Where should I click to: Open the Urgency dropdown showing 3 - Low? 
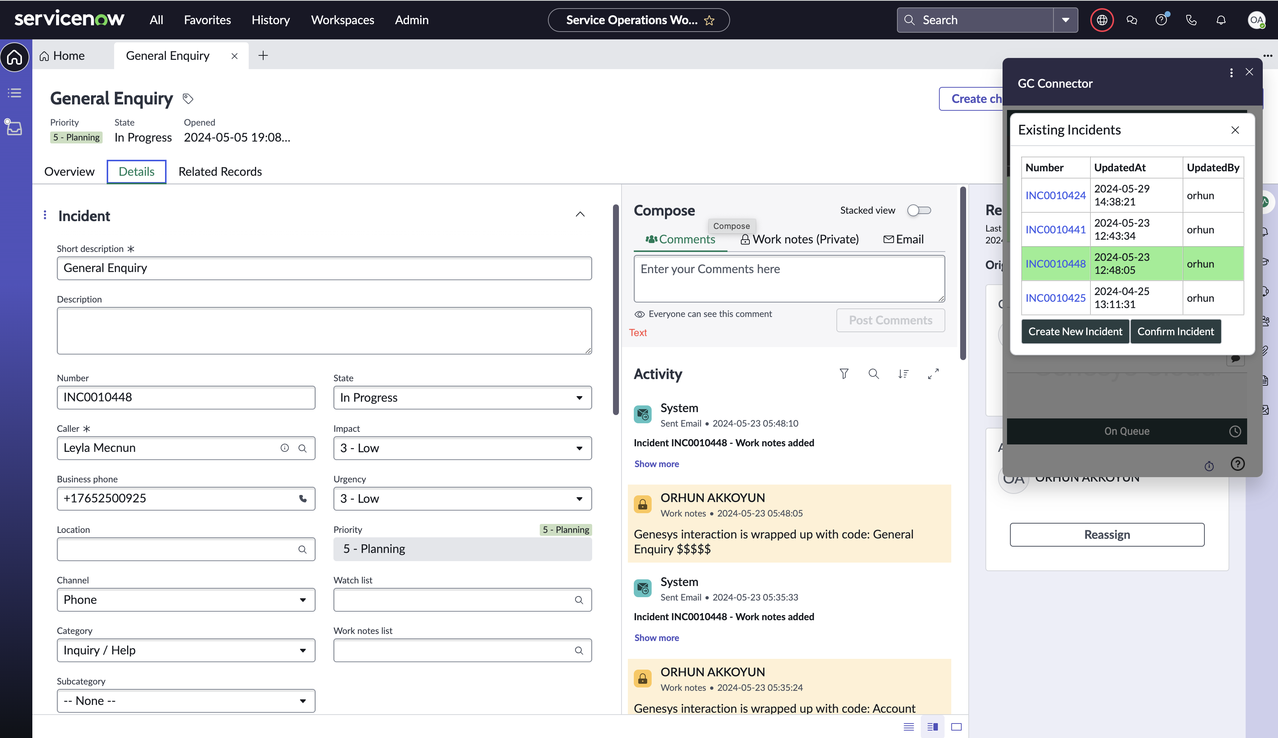pos(462,498)
